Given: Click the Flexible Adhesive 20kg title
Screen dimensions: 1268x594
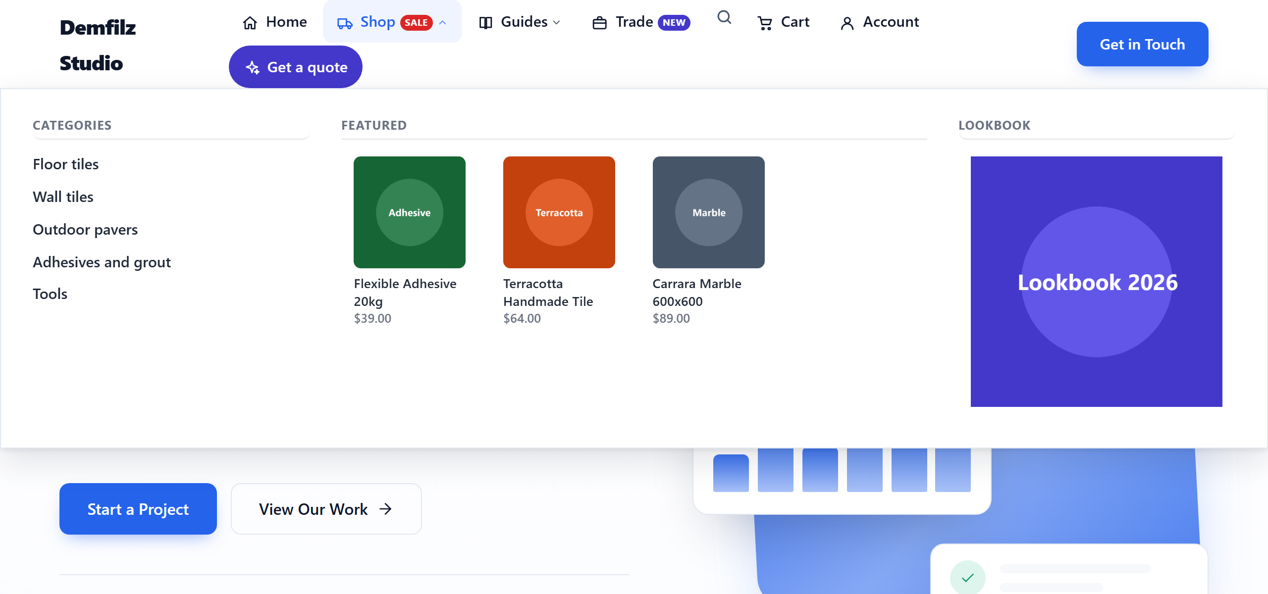Looking at the screenshot, I should tap(405, 293).
